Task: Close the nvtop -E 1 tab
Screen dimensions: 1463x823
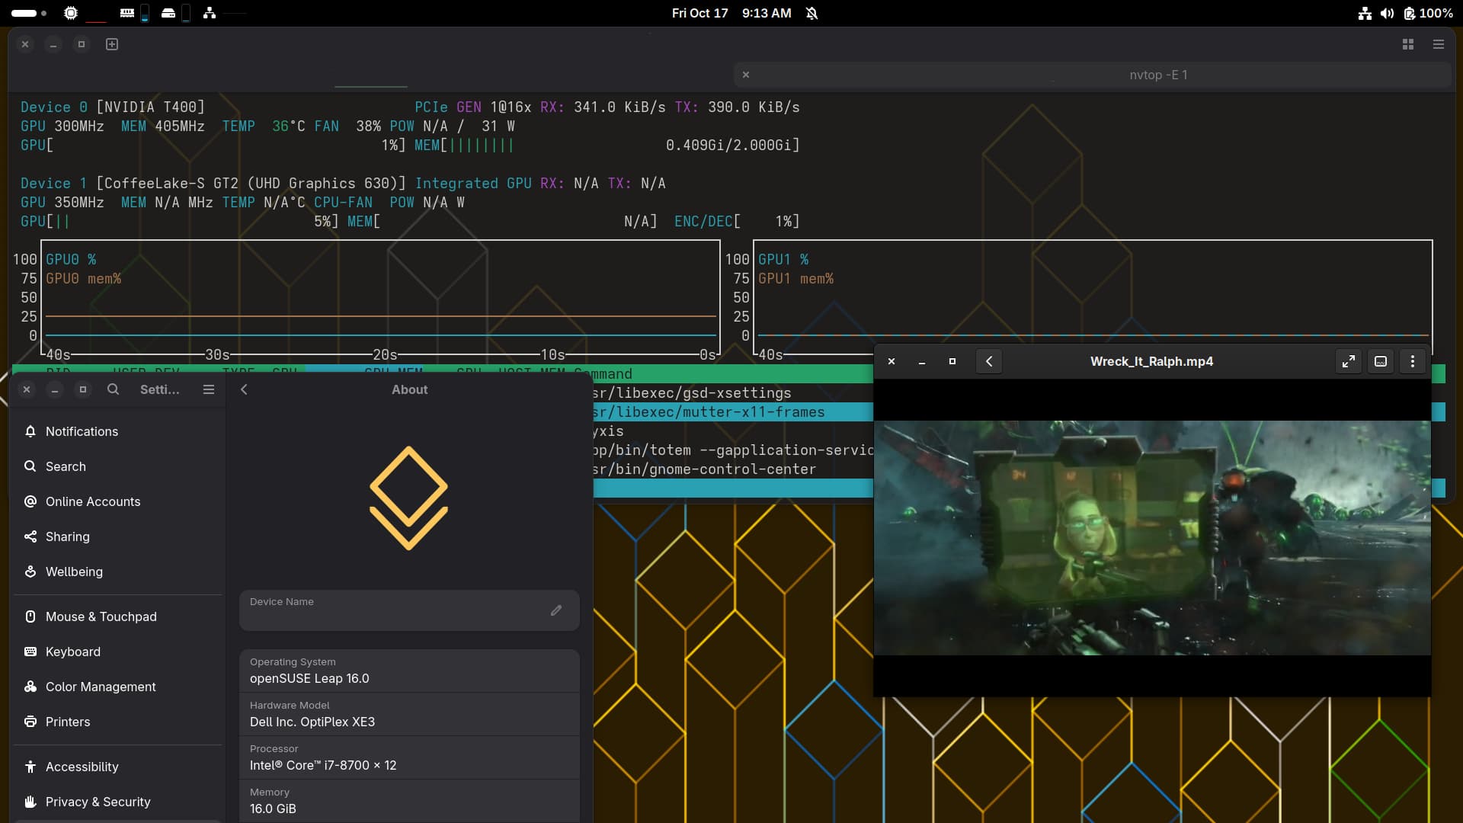Action: pyautogui.click(x=746, y=75)
